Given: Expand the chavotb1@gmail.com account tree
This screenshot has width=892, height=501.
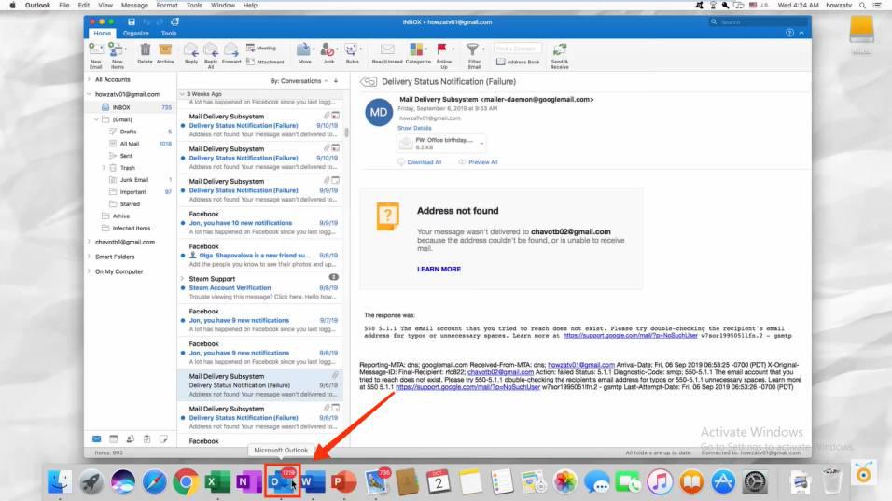Looking at the screenshot, I should [x=90, y=242].
